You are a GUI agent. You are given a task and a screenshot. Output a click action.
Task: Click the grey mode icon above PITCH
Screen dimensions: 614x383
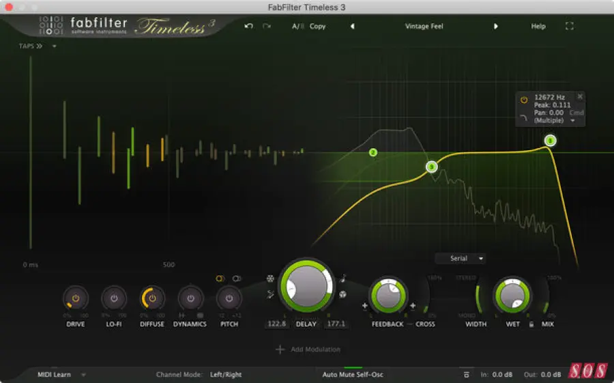click(237, 279)
